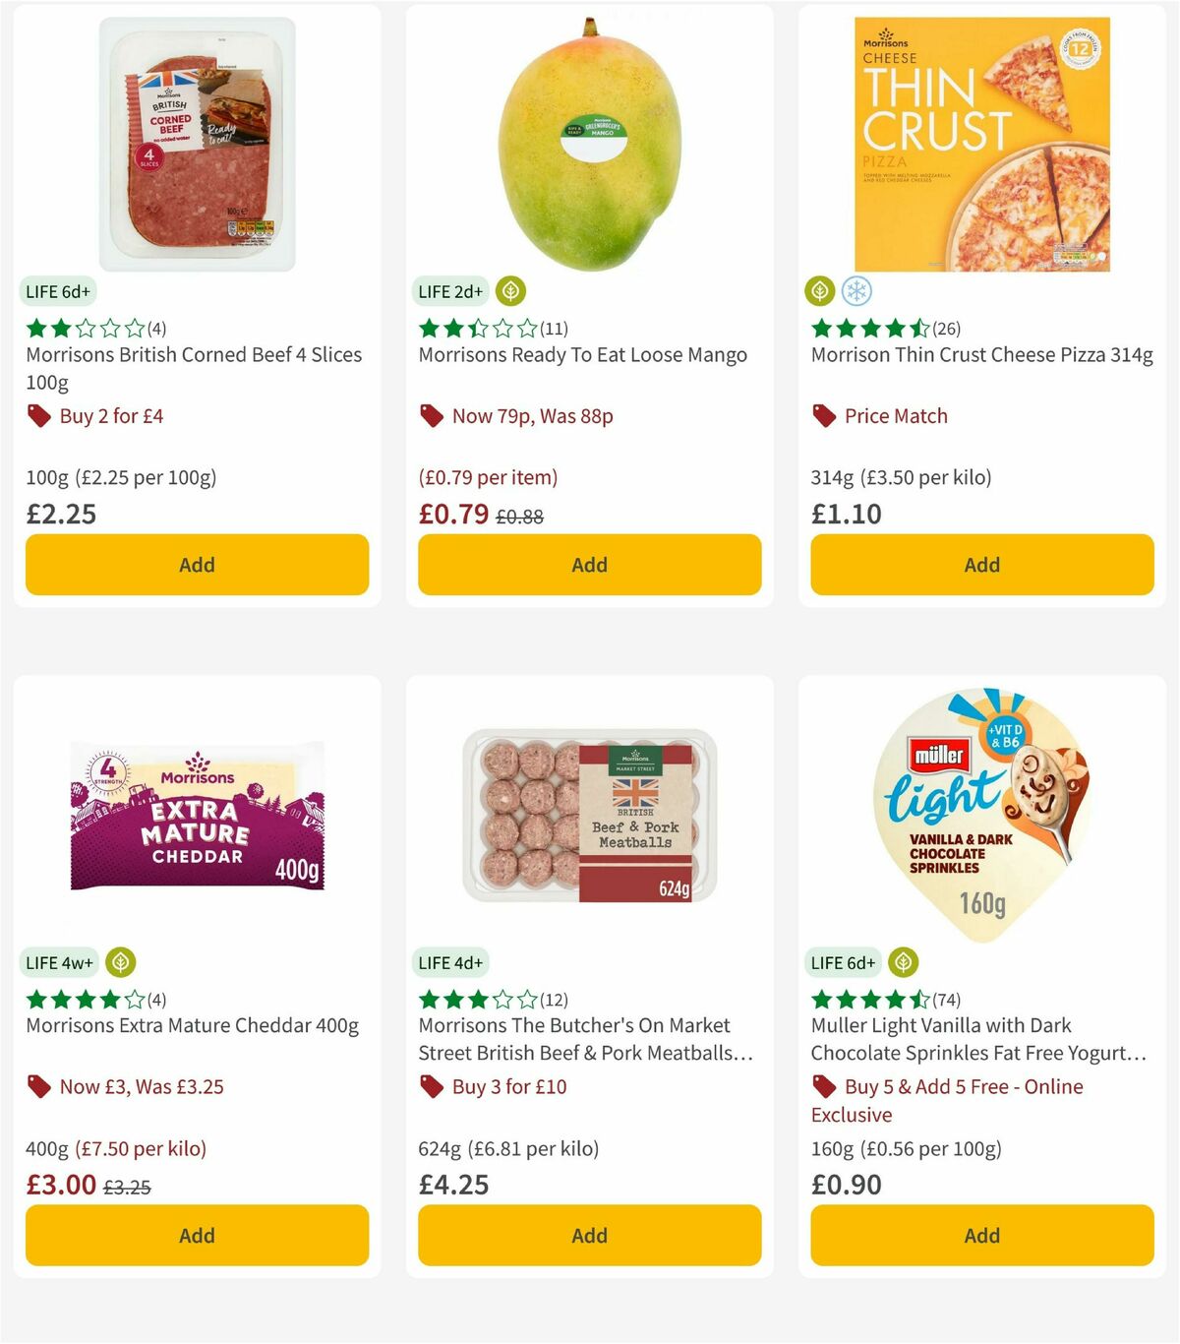
Task: Click the mango product image
Action: point(589,138)
